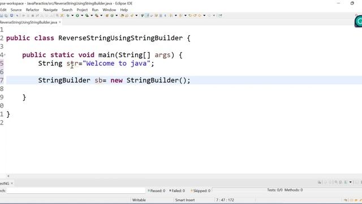Collapse the main method fold marker
Viewport: 362px width, 204px height.
5,55
